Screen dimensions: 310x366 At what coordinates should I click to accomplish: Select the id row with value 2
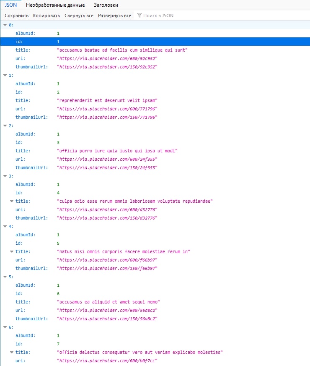(155, 92)
